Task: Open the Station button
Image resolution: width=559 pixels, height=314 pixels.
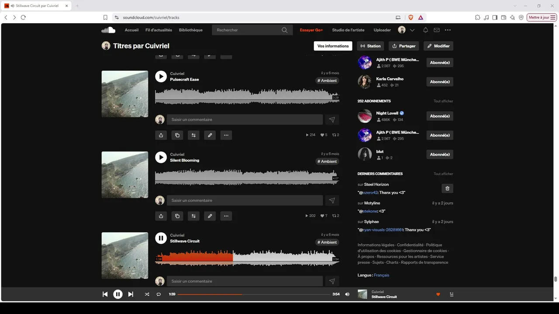Action: (370, 46)
